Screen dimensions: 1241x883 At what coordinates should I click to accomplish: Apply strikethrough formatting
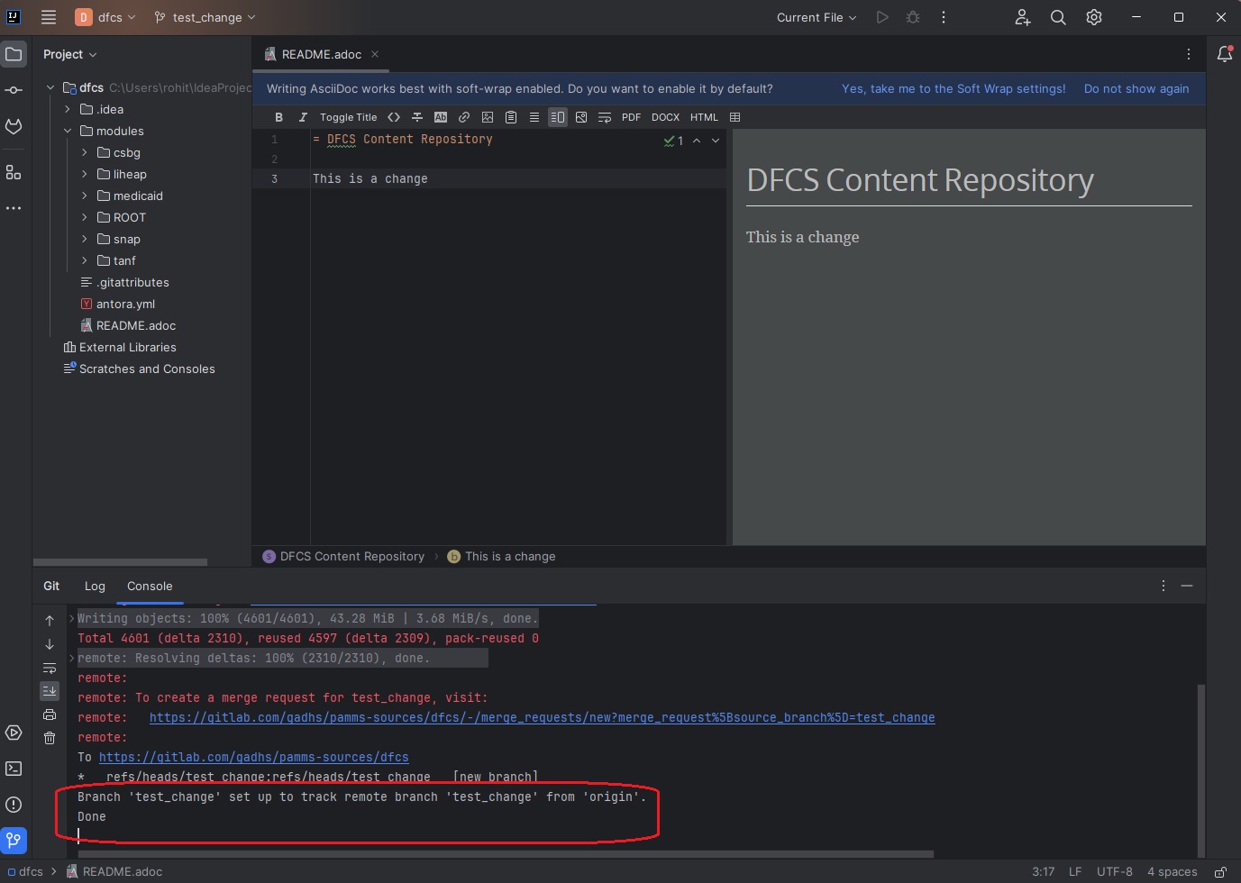coord(417,117)
